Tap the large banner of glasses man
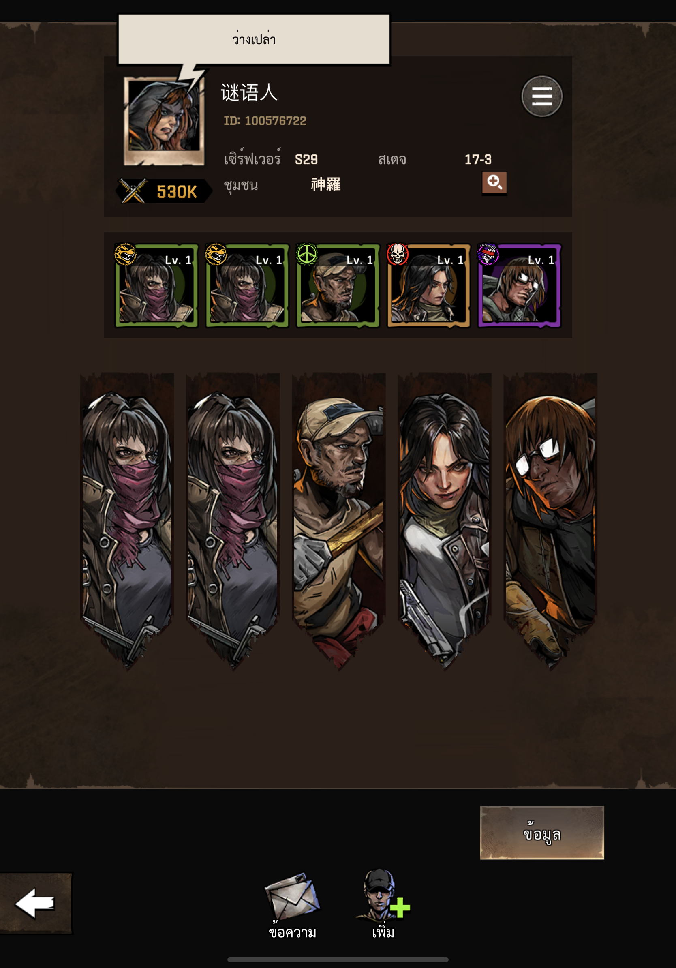 point(550,521)
